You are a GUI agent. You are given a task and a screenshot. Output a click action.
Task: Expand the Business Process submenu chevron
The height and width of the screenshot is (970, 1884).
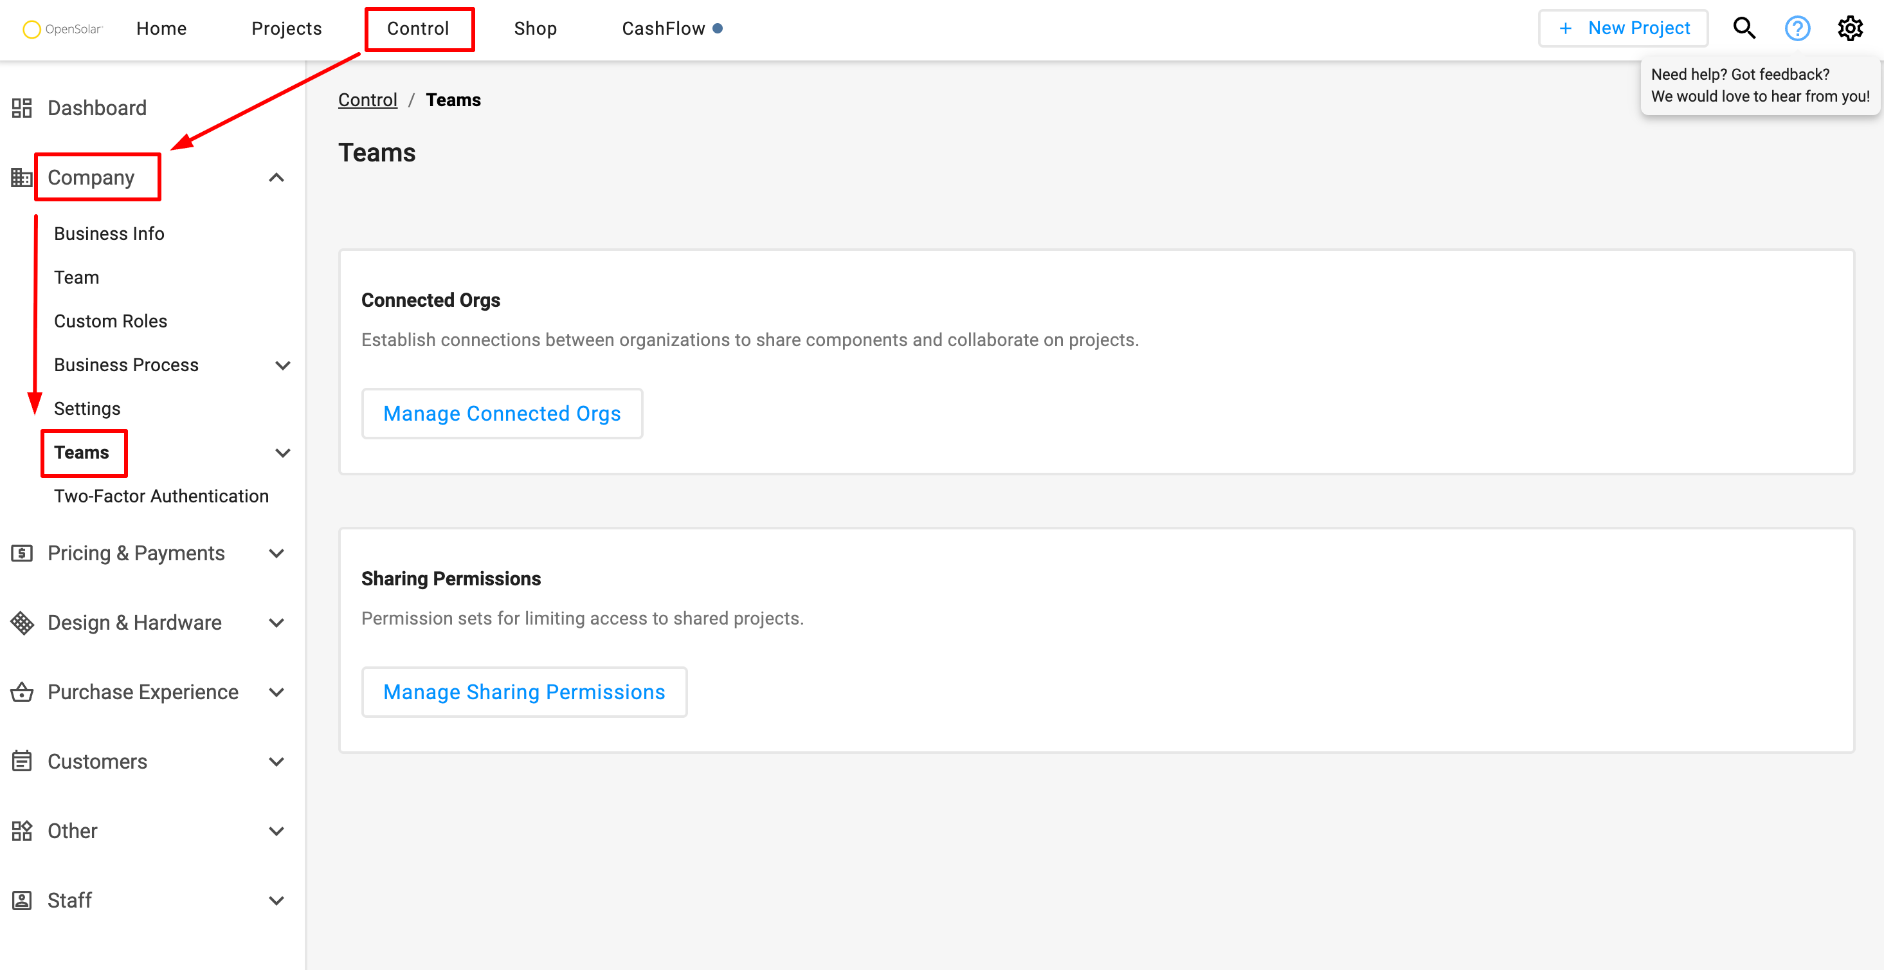[283, 365]
